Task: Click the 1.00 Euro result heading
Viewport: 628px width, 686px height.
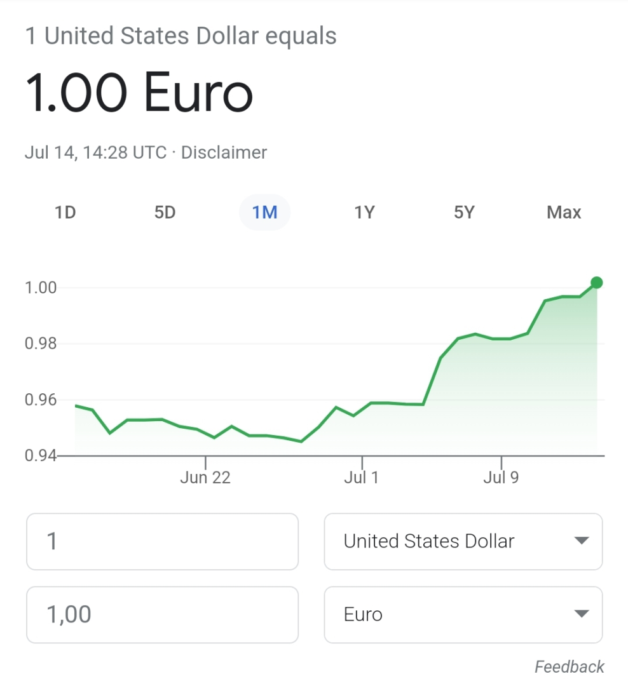Action: point(139,93)
